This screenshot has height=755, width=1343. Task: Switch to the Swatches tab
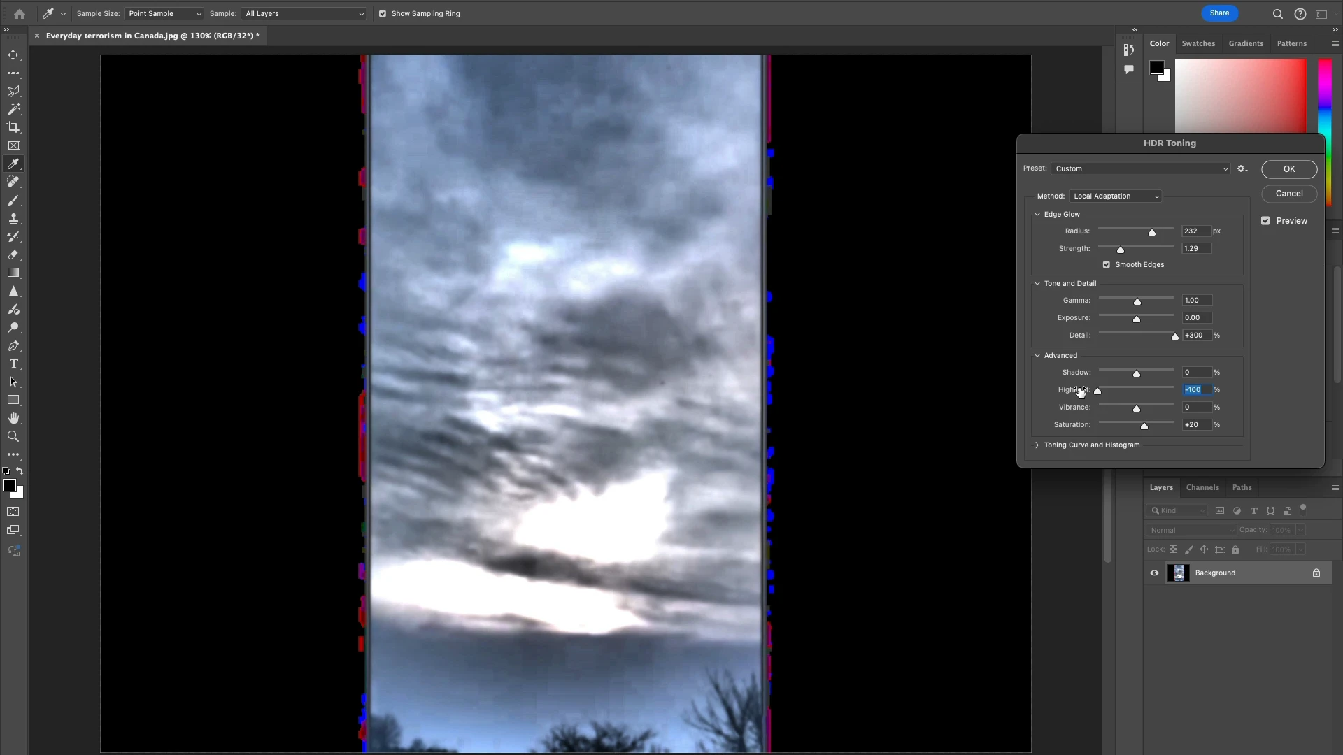pyautogui.click(x=1198, y=43)
